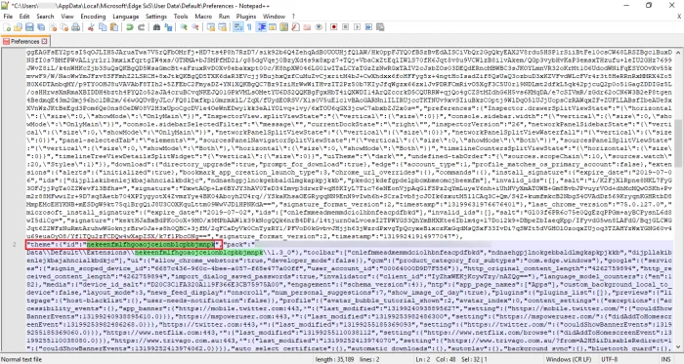Image resolution: width=684 pixels, height=364 pixels.
Task: Open the Language menu
Action: (x=126, y=17)
